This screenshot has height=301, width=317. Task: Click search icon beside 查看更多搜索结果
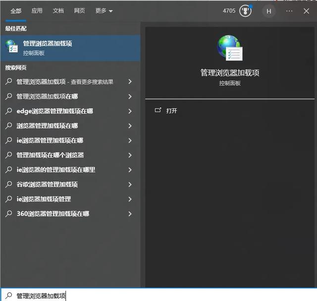pyautogui.click(x=9, y=81)
